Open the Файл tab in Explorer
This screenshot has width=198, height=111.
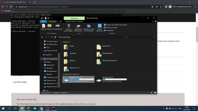43,21
